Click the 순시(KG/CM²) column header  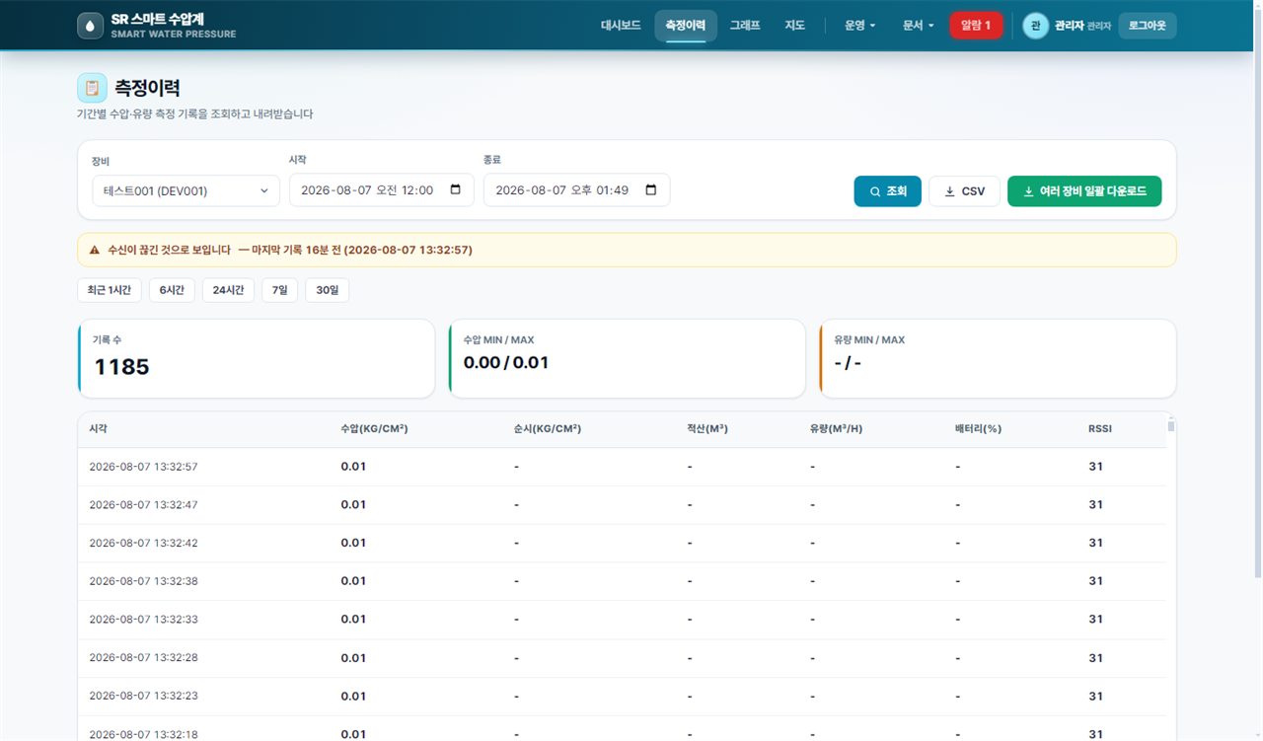[x=548, y=429]
